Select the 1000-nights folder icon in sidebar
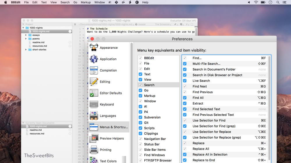The image size is (291, 163). point(27,28)
